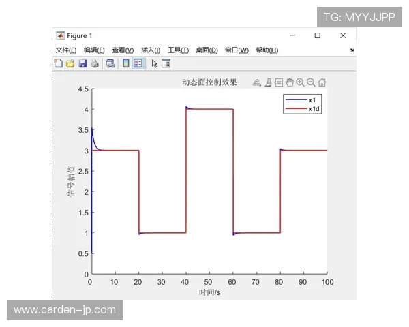Toggle the Property Inspector panel button
409x327 pixels.
pyautogui.click(x=166, y=63)
